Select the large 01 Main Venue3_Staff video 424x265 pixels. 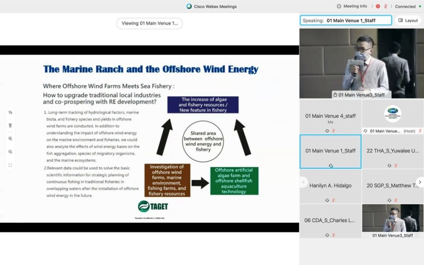pyautogui.click(x=362, y=63)
